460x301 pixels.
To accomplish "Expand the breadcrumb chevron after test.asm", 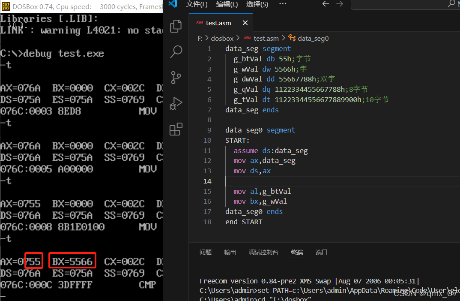I will (284, 38).
